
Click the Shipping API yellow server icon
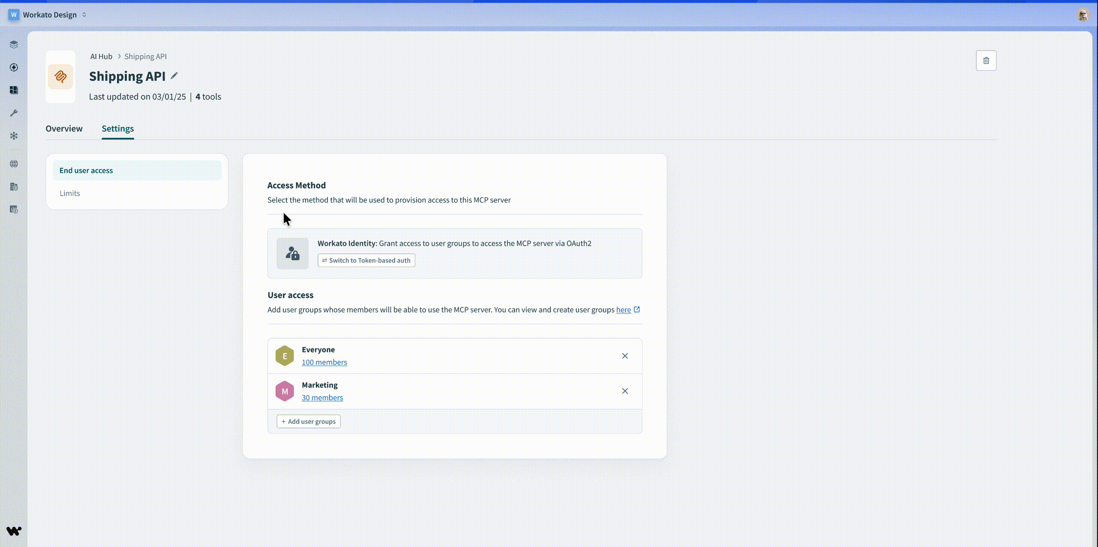tap(60, 77)
